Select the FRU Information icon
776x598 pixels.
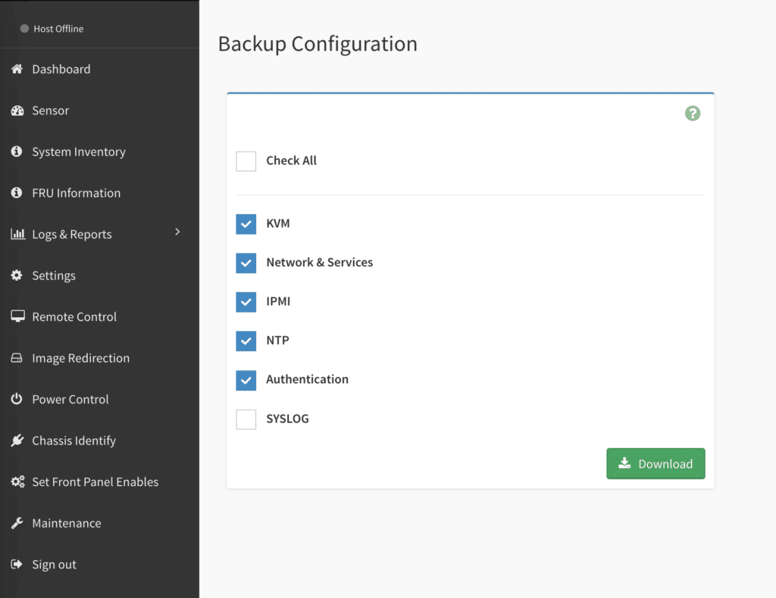click(17, 192)
